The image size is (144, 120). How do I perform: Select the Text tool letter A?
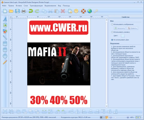coord(5,19)
